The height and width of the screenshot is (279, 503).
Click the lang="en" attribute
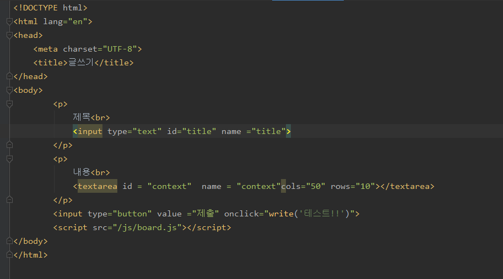coord(65,21)
